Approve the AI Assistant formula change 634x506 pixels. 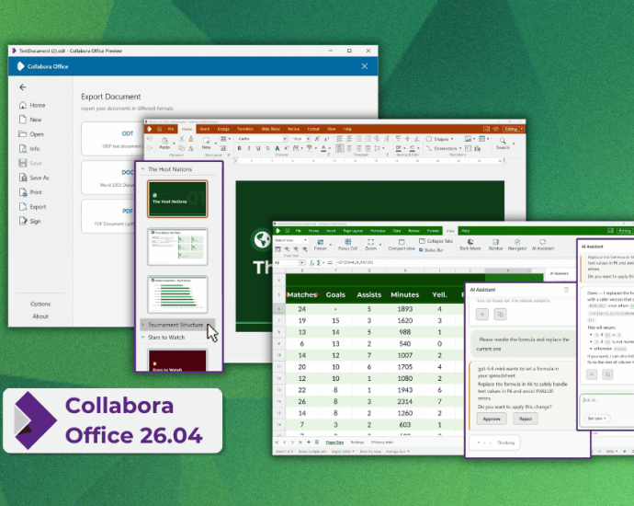point(492,419)
